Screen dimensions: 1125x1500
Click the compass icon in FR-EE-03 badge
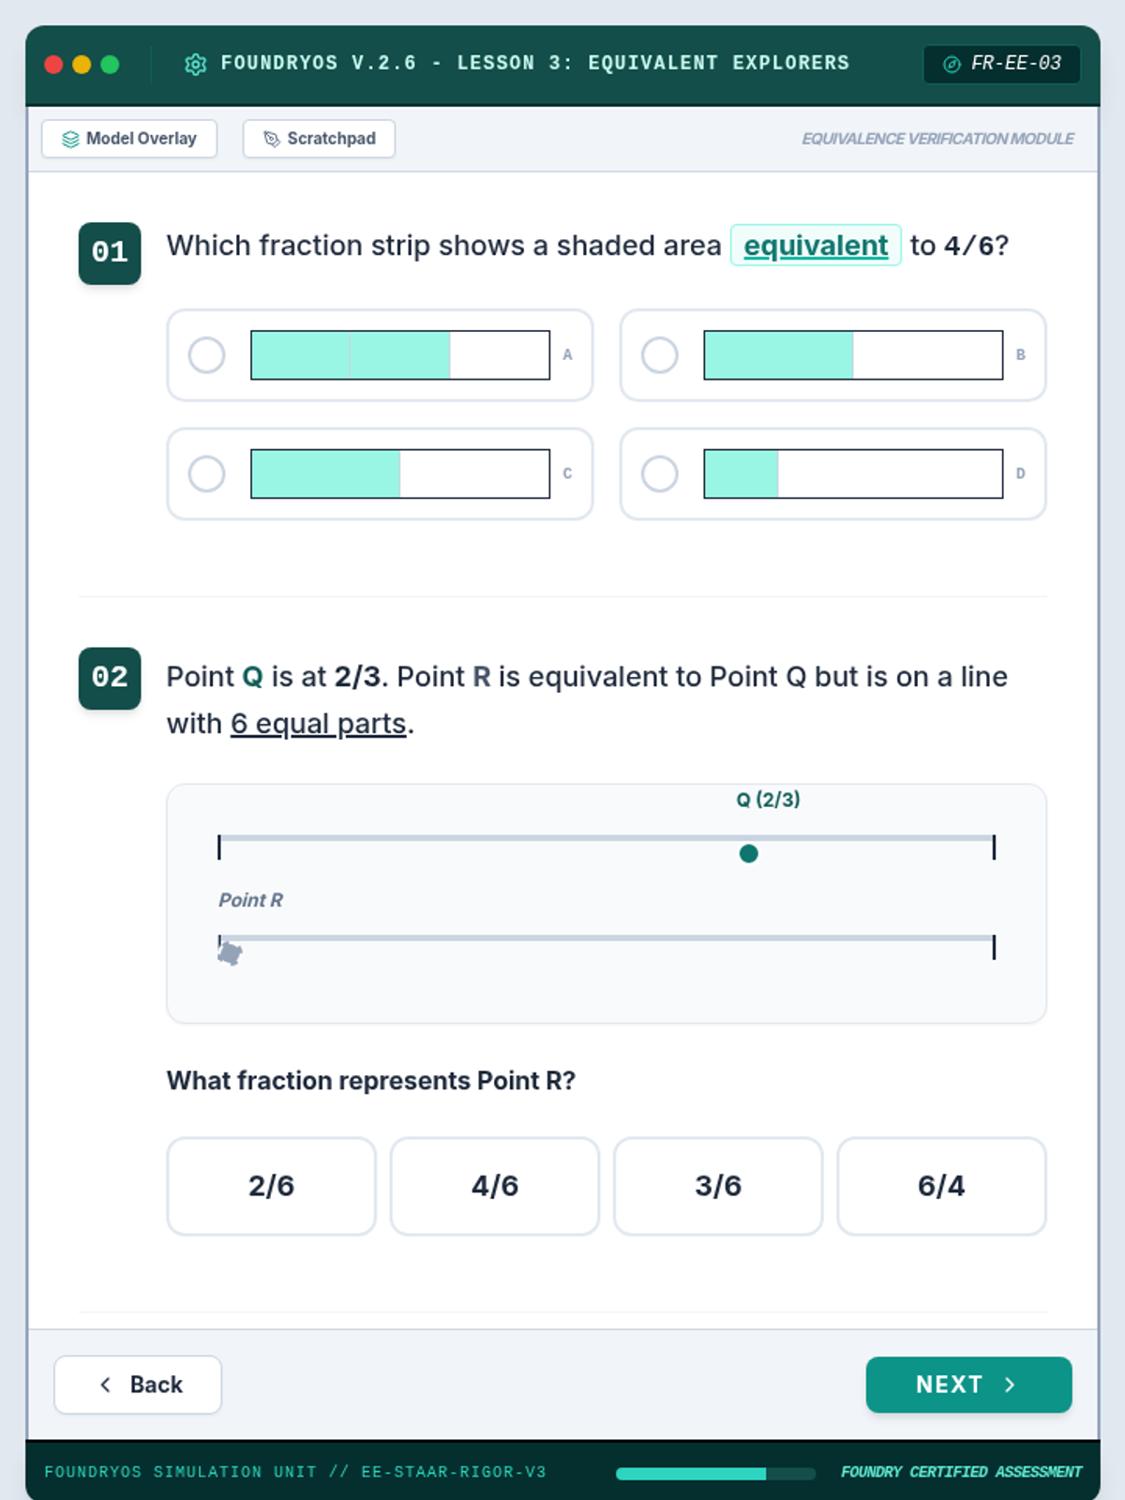[952, 64]
